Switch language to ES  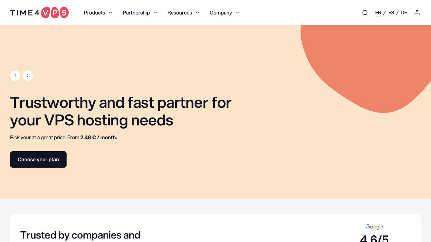point(391,13)
